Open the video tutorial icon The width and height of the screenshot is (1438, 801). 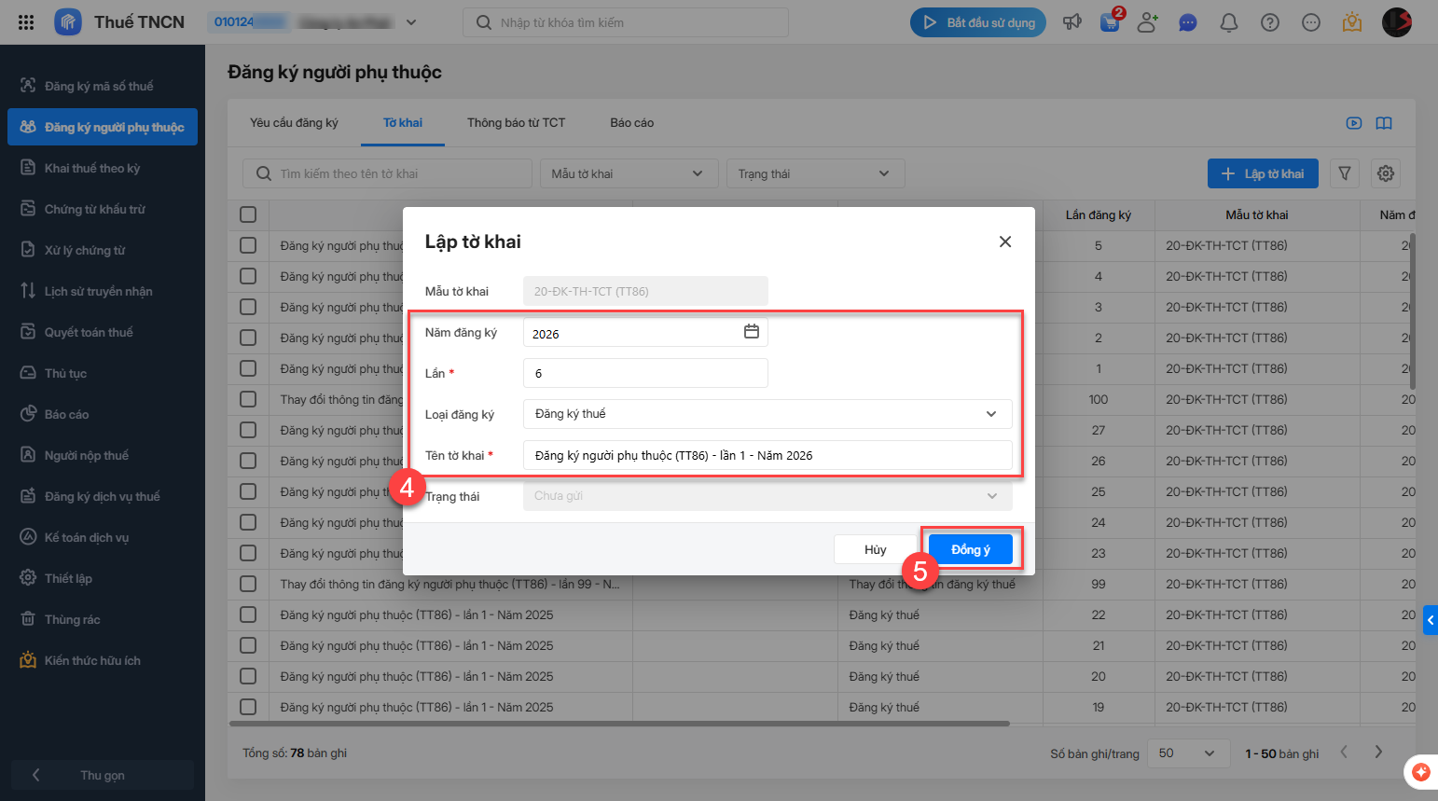1354,123
